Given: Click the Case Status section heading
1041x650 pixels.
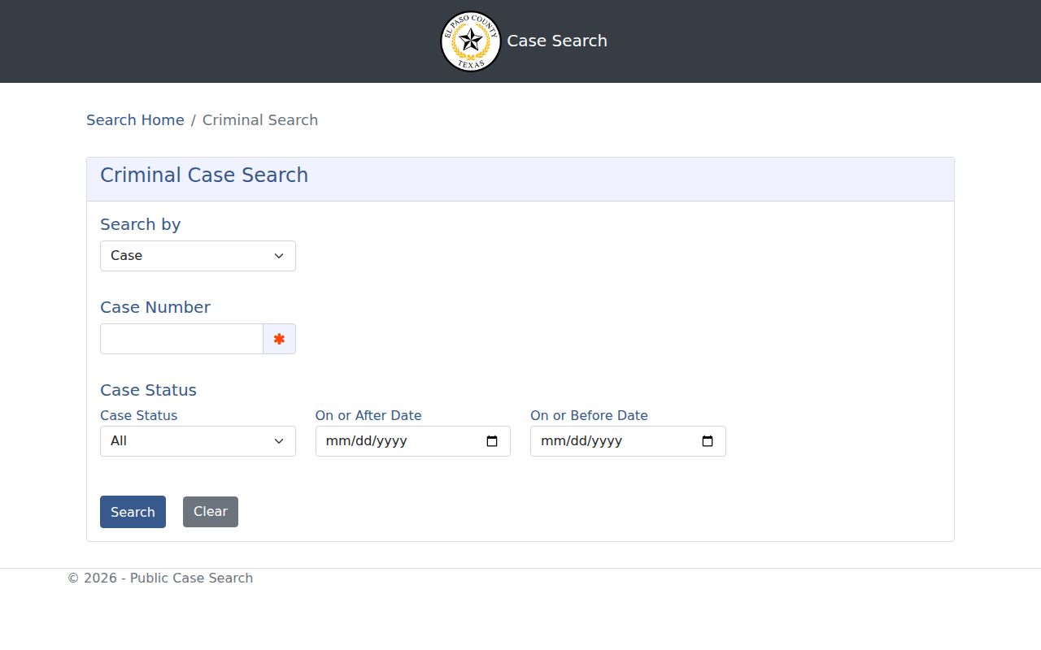Looking at the screenshot, I should point(148,390).
